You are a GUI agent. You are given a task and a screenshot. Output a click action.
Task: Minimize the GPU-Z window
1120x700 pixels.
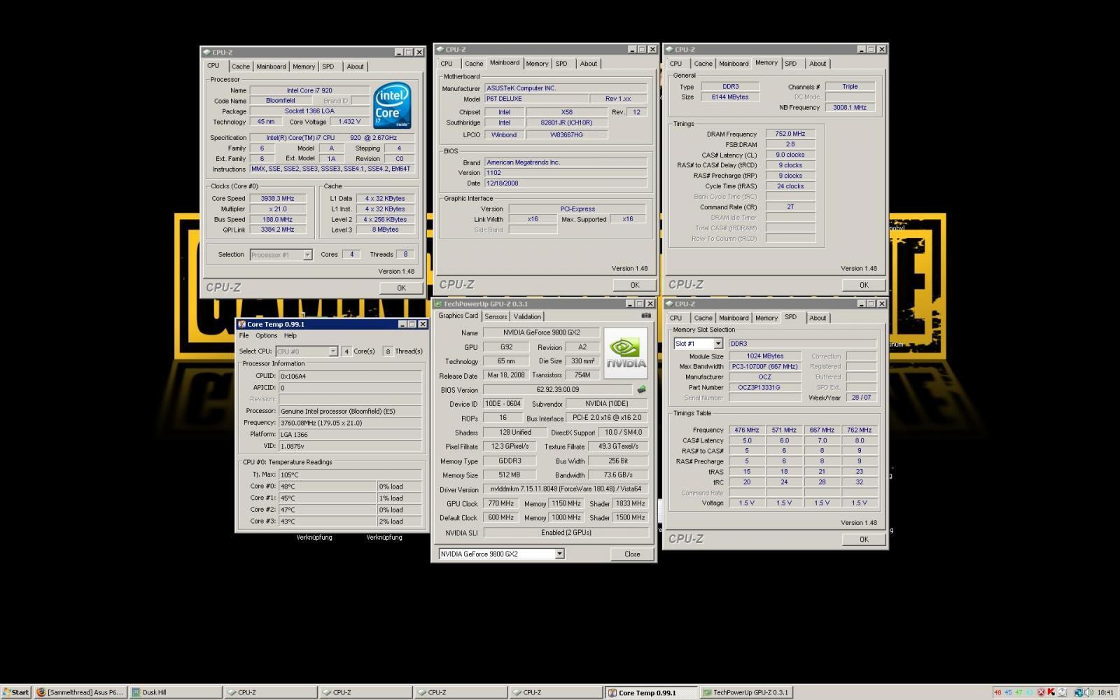click(x=630, y=304)
